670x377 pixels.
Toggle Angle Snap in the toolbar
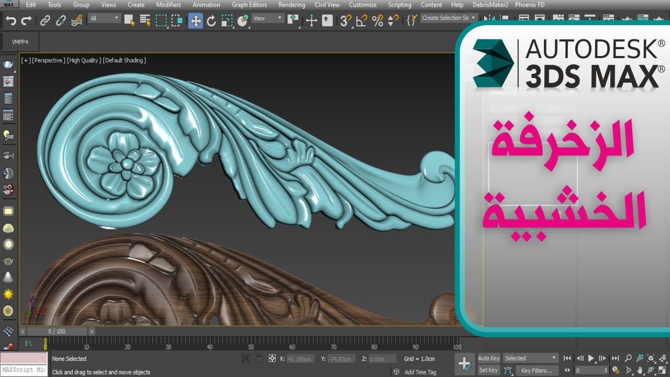coord(361,21)
